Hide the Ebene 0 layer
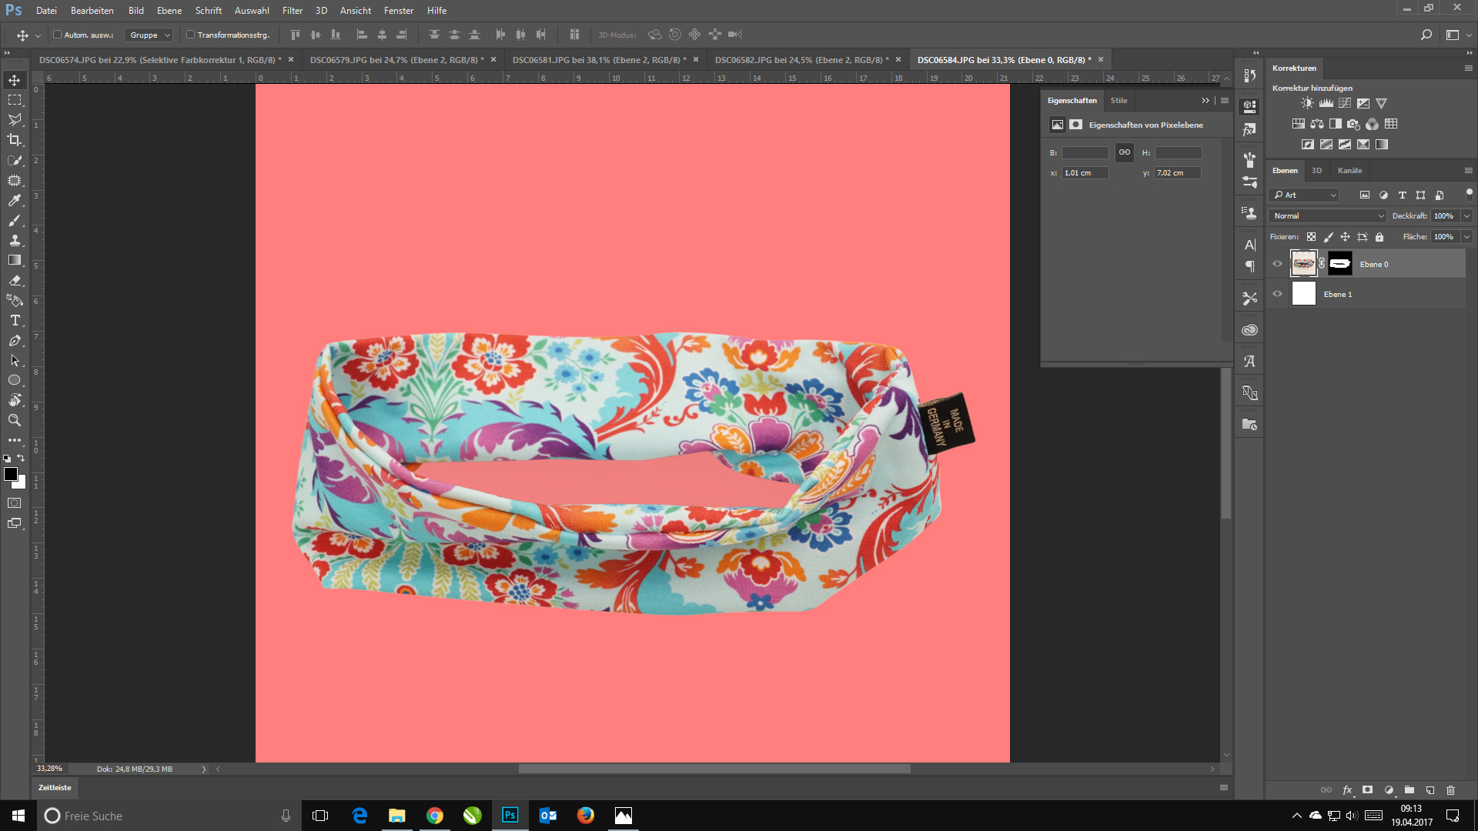This screenshot has height=831, width=1478. (1278, 264)
